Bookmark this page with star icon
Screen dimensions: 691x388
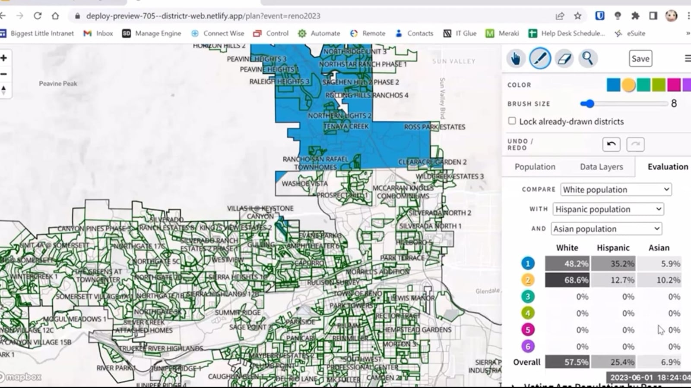(x=577, y=16)
